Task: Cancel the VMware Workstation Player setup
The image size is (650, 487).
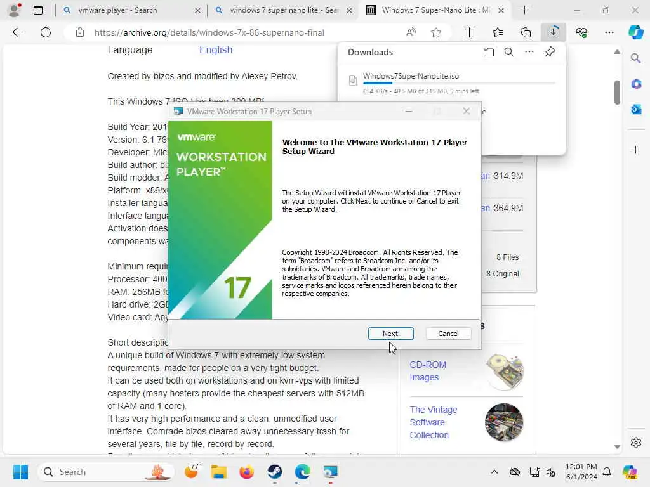Action: 448,334
